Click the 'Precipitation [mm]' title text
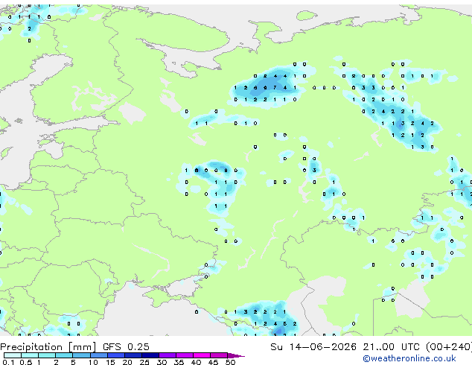472x365 pixels. click(48, 347)
